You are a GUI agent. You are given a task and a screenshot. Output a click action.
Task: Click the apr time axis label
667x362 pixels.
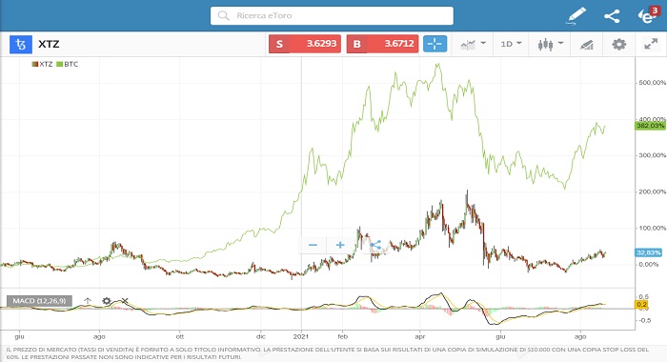(420, 336)
